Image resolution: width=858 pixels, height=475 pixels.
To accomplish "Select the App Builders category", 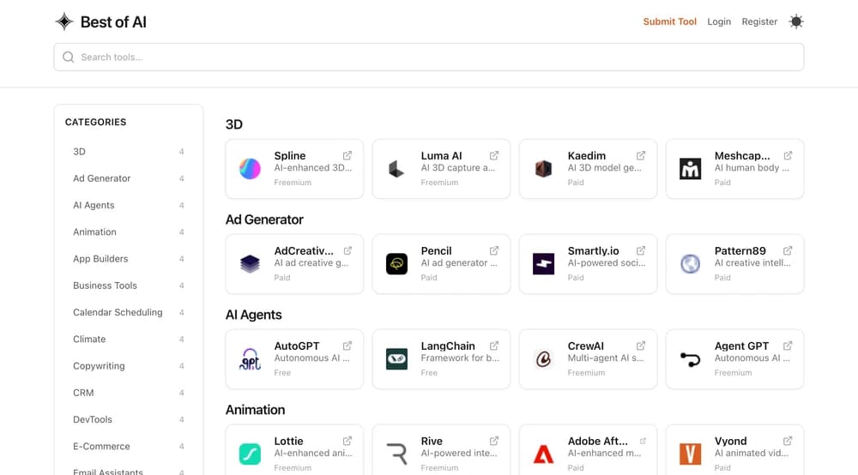I will pos(129,259).
